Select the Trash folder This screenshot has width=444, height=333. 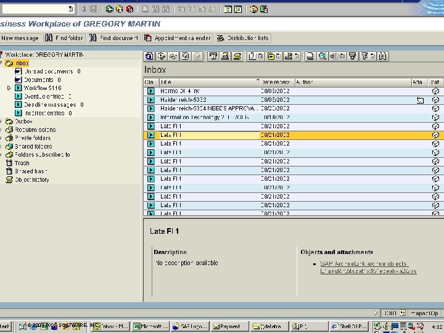(22, 163)
